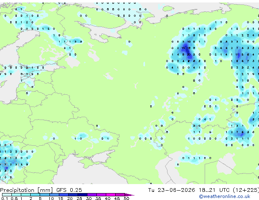Click the 'Precipitation [mm]' title text
259x200 pixels.
pyautogui.click(x=27, y=190)
